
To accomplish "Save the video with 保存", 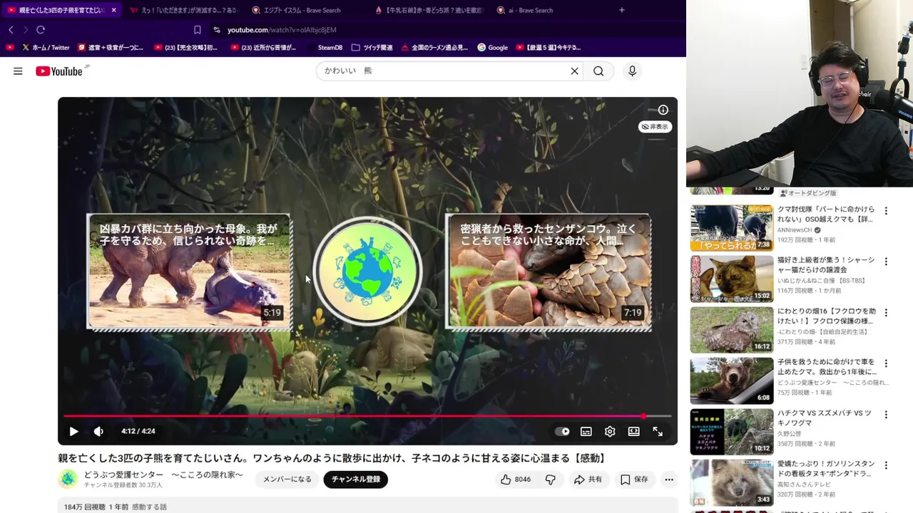I will 634,480.
